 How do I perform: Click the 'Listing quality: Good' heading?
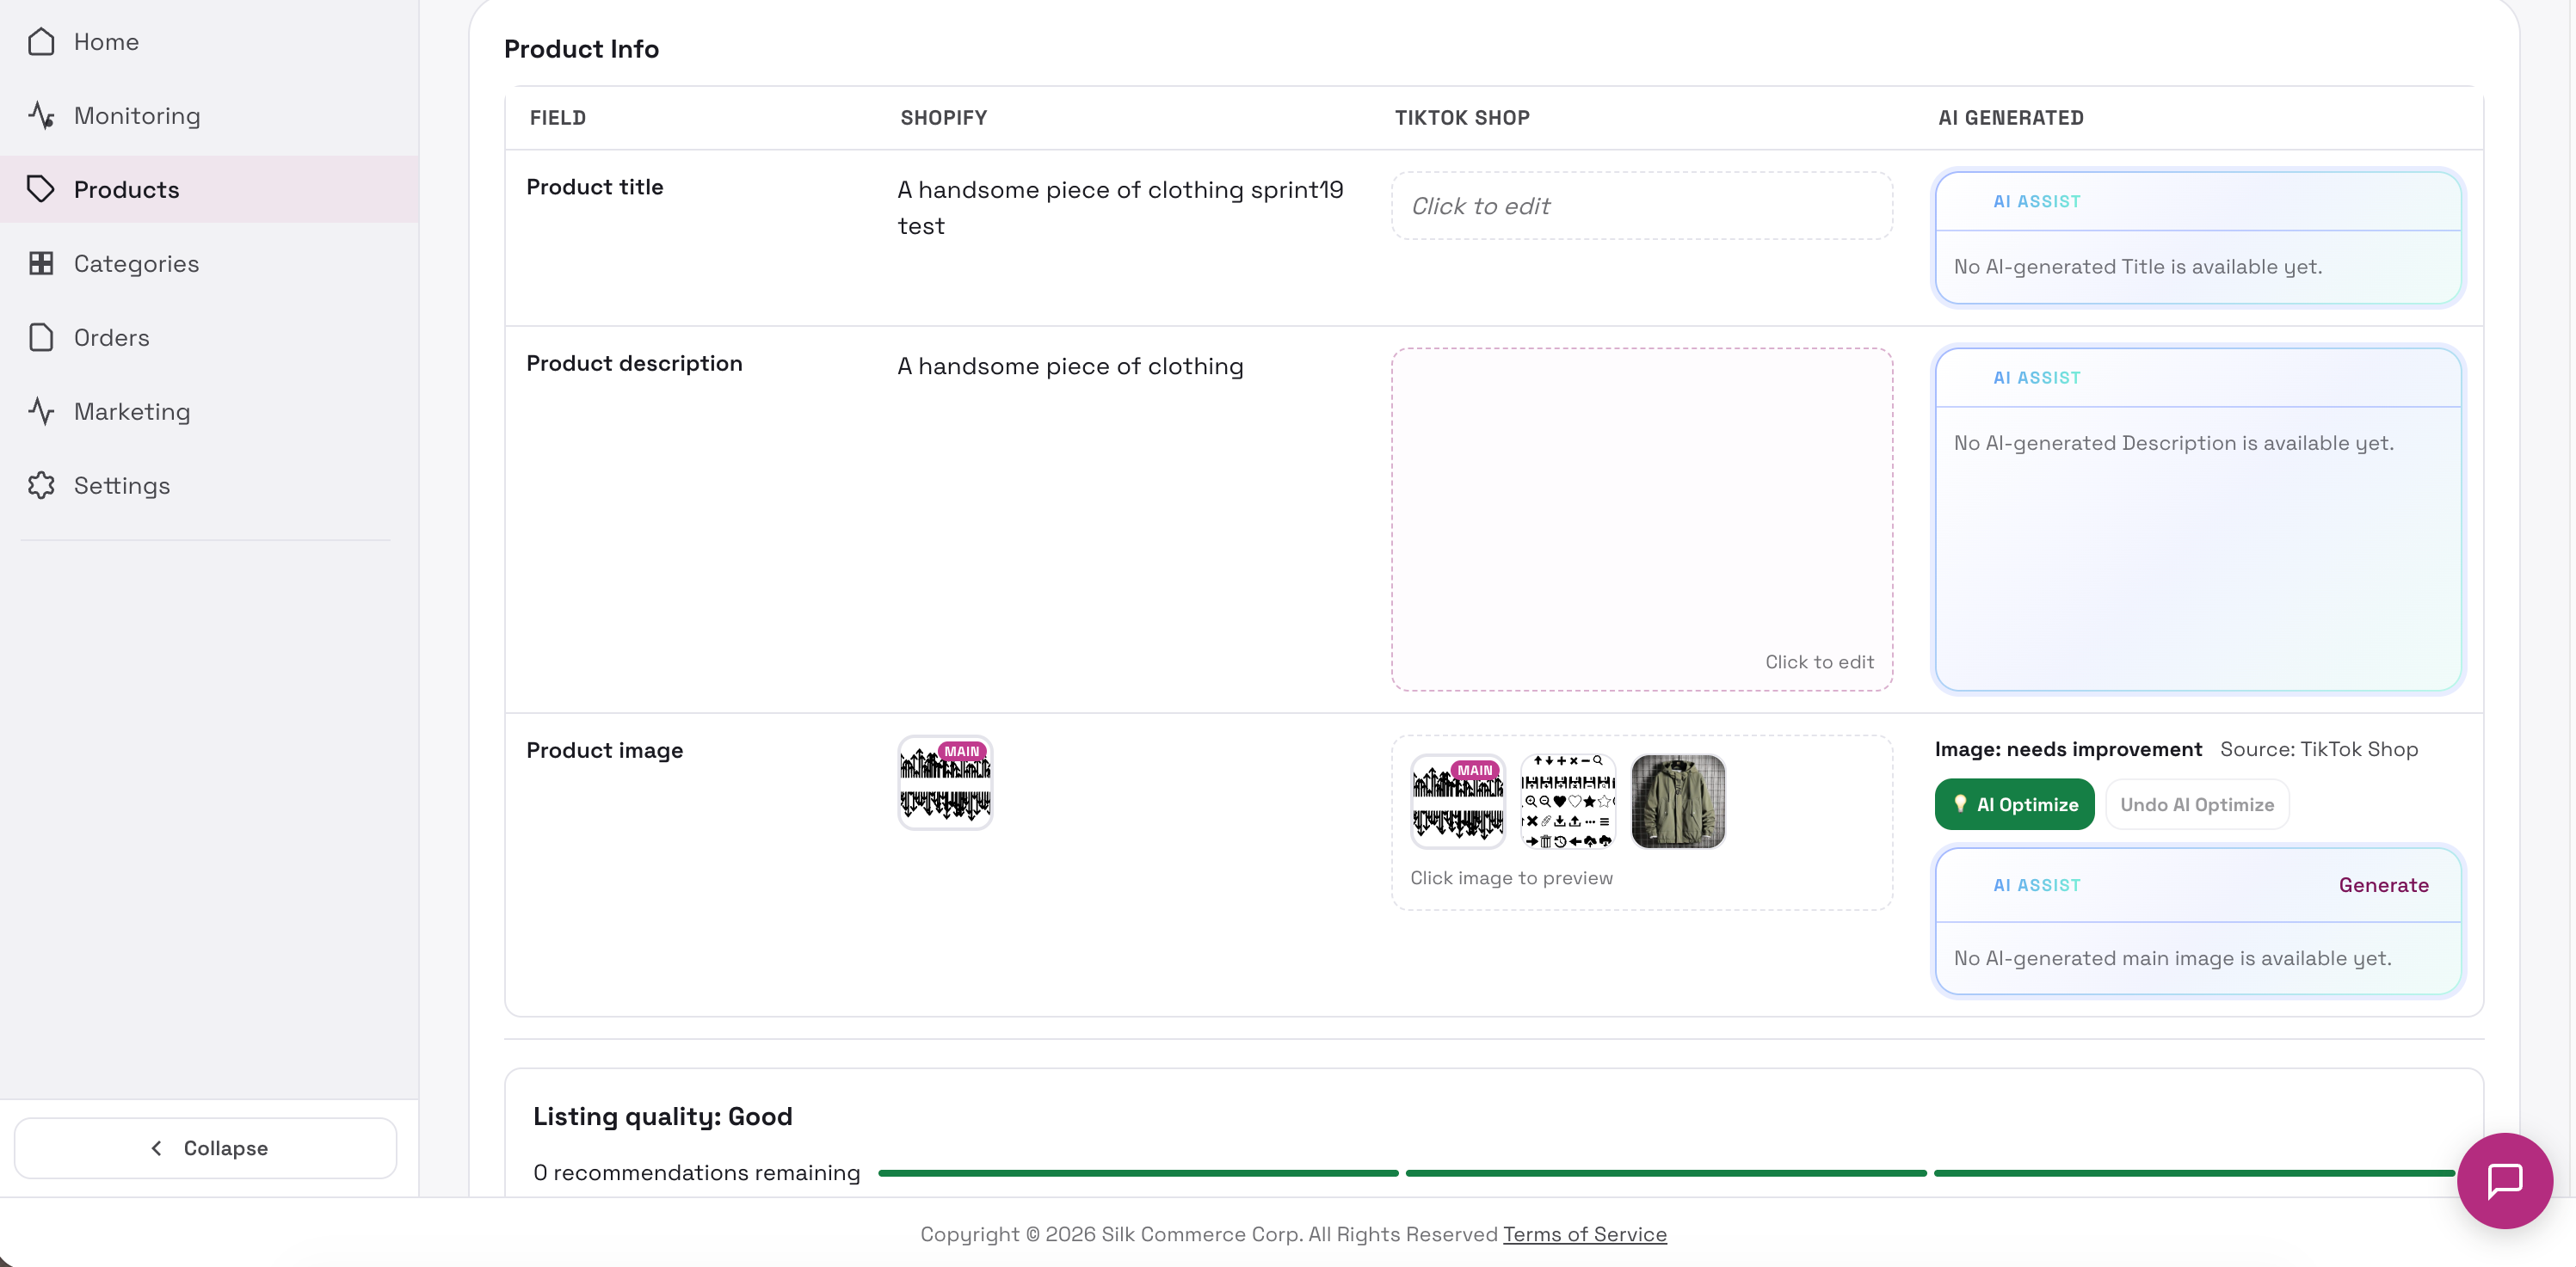[662, 1116]
